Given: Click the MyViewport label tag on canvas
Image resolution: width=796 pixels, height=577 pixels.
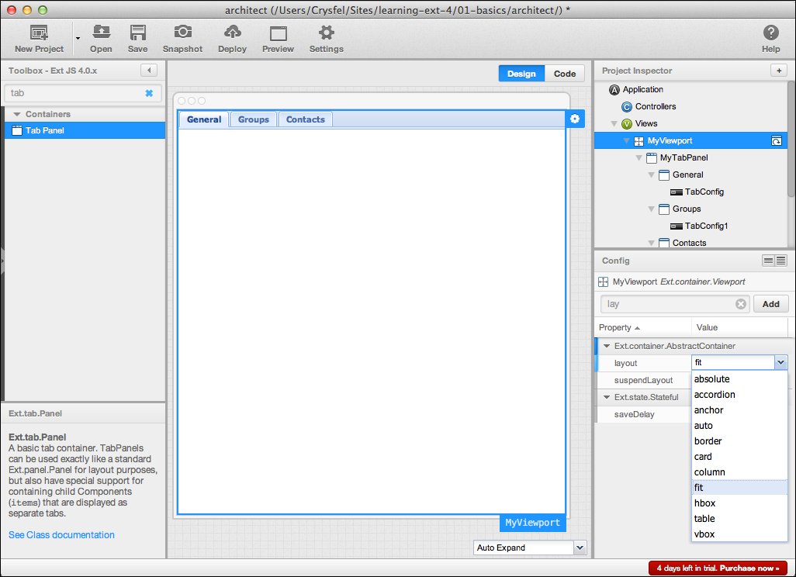Looking at the screenshot, I should pos(532,523).
